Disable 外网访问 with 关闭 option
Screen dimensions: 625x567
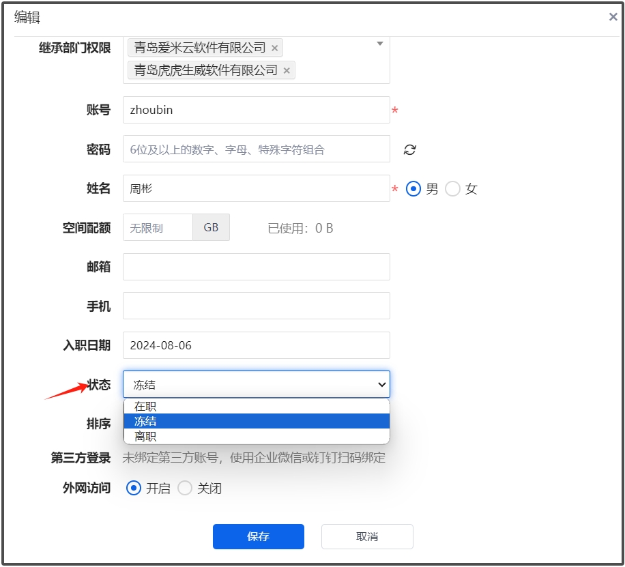click(185, 488)
